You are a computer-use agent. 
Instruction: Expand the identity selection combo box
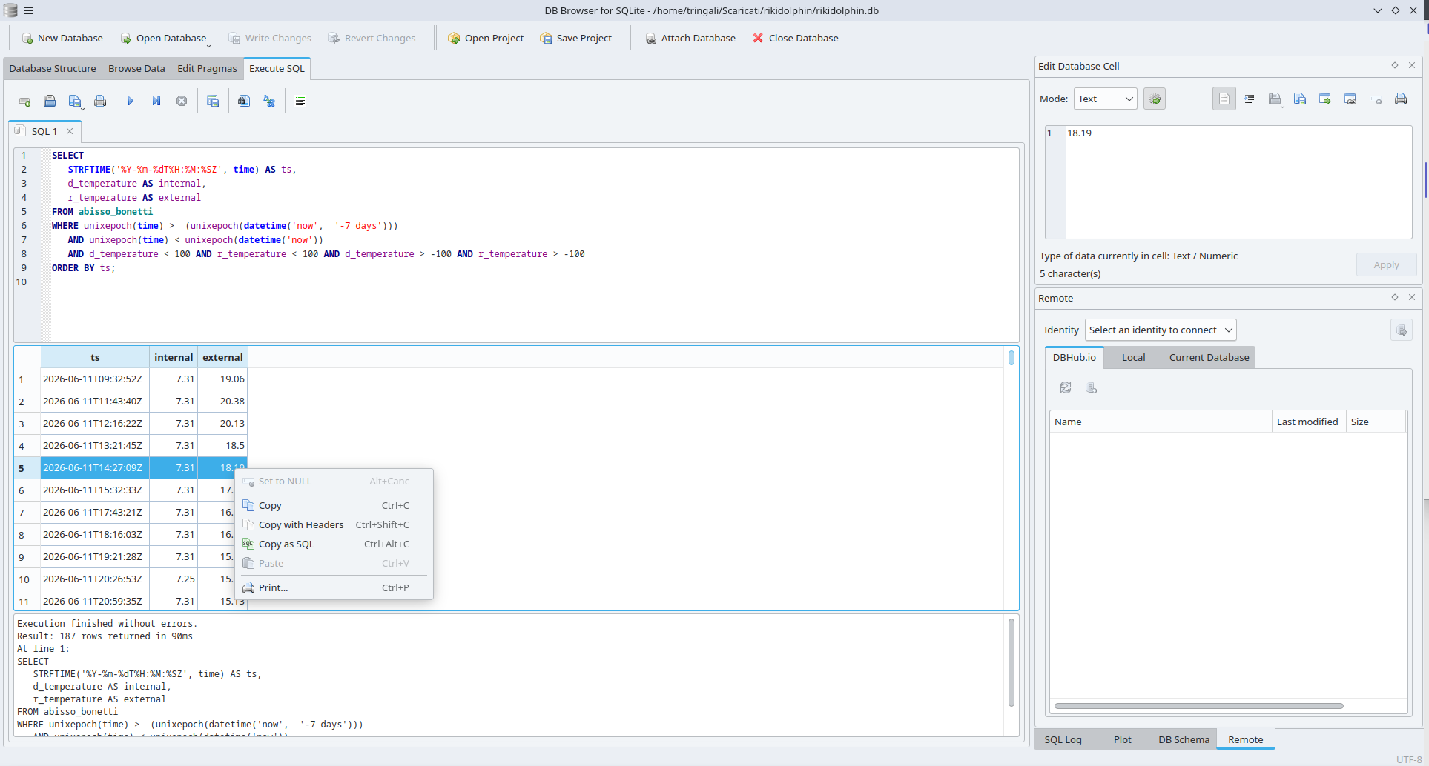coord(1161,330)
